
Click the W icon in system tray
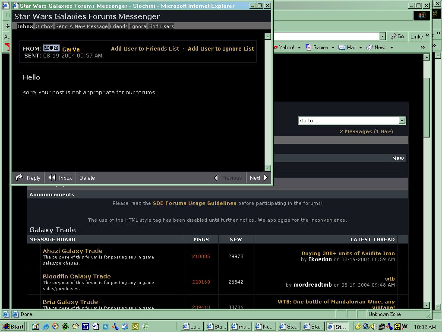click(405, 326)
